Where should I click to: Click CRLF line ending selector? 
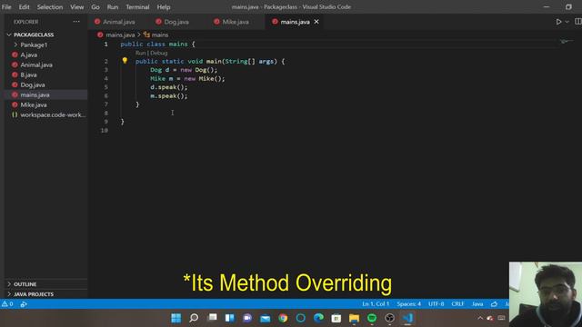click(457, 304)
